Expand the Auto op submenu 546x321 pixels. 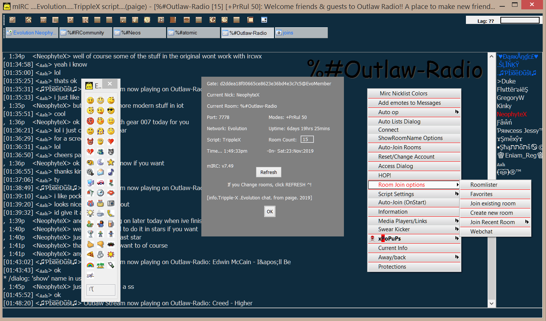pos(414,112)
